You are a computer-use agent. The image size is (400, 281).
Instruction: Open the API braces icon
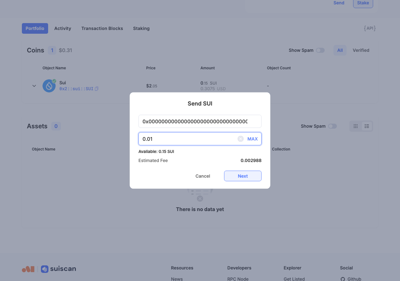(x=370, y=28)
